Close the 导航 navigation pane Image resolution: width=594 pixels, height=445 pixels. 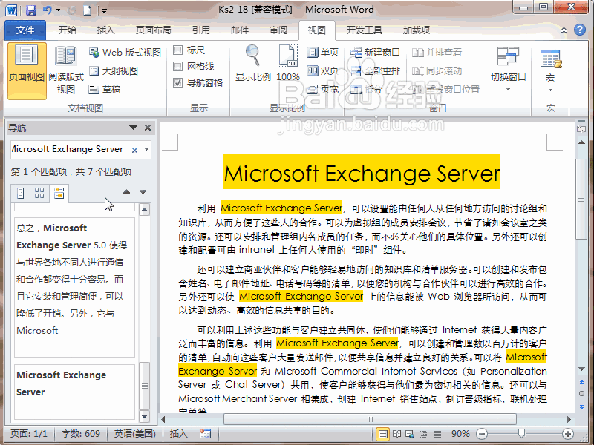point(148,128)
